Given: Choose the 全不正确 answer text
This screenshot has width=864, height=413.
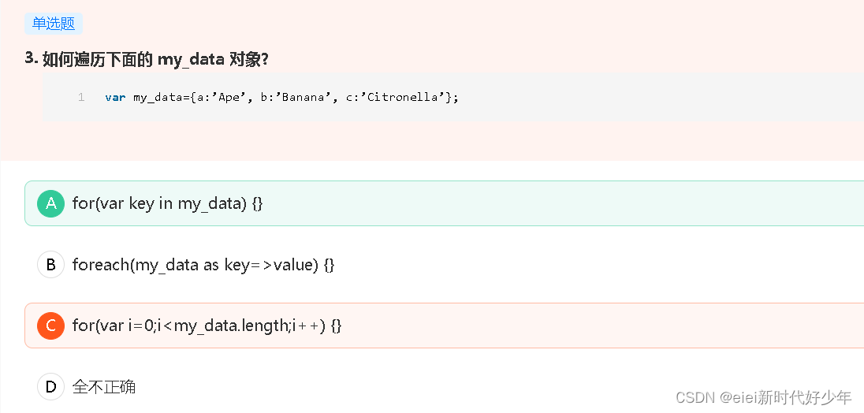Looking at the screenshot, I should pyautogui.click(x=103, y=387).
